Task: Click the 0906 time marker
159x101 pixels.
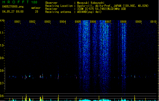Action: (93, 21)
